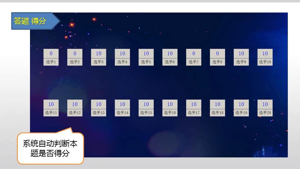Image resolution: width=300 pixels, height=169 pixels.
Task: Click the 选手19 label
Action: 241,113
